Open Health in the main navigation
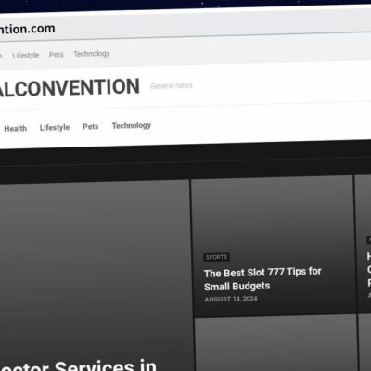Screen dimensions: 371x371 coord(16,128)
